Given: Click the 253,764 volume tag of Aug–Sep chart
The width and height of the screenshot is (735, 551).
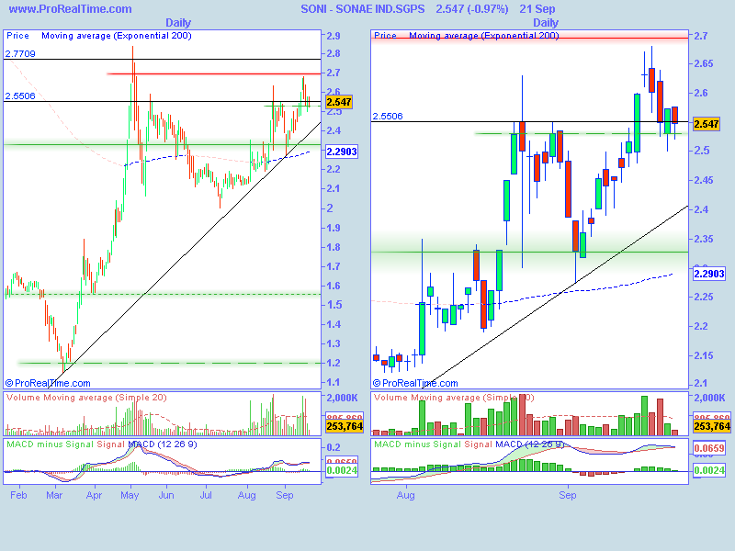Looking at the screenshot, I should [x=712, y=426].
